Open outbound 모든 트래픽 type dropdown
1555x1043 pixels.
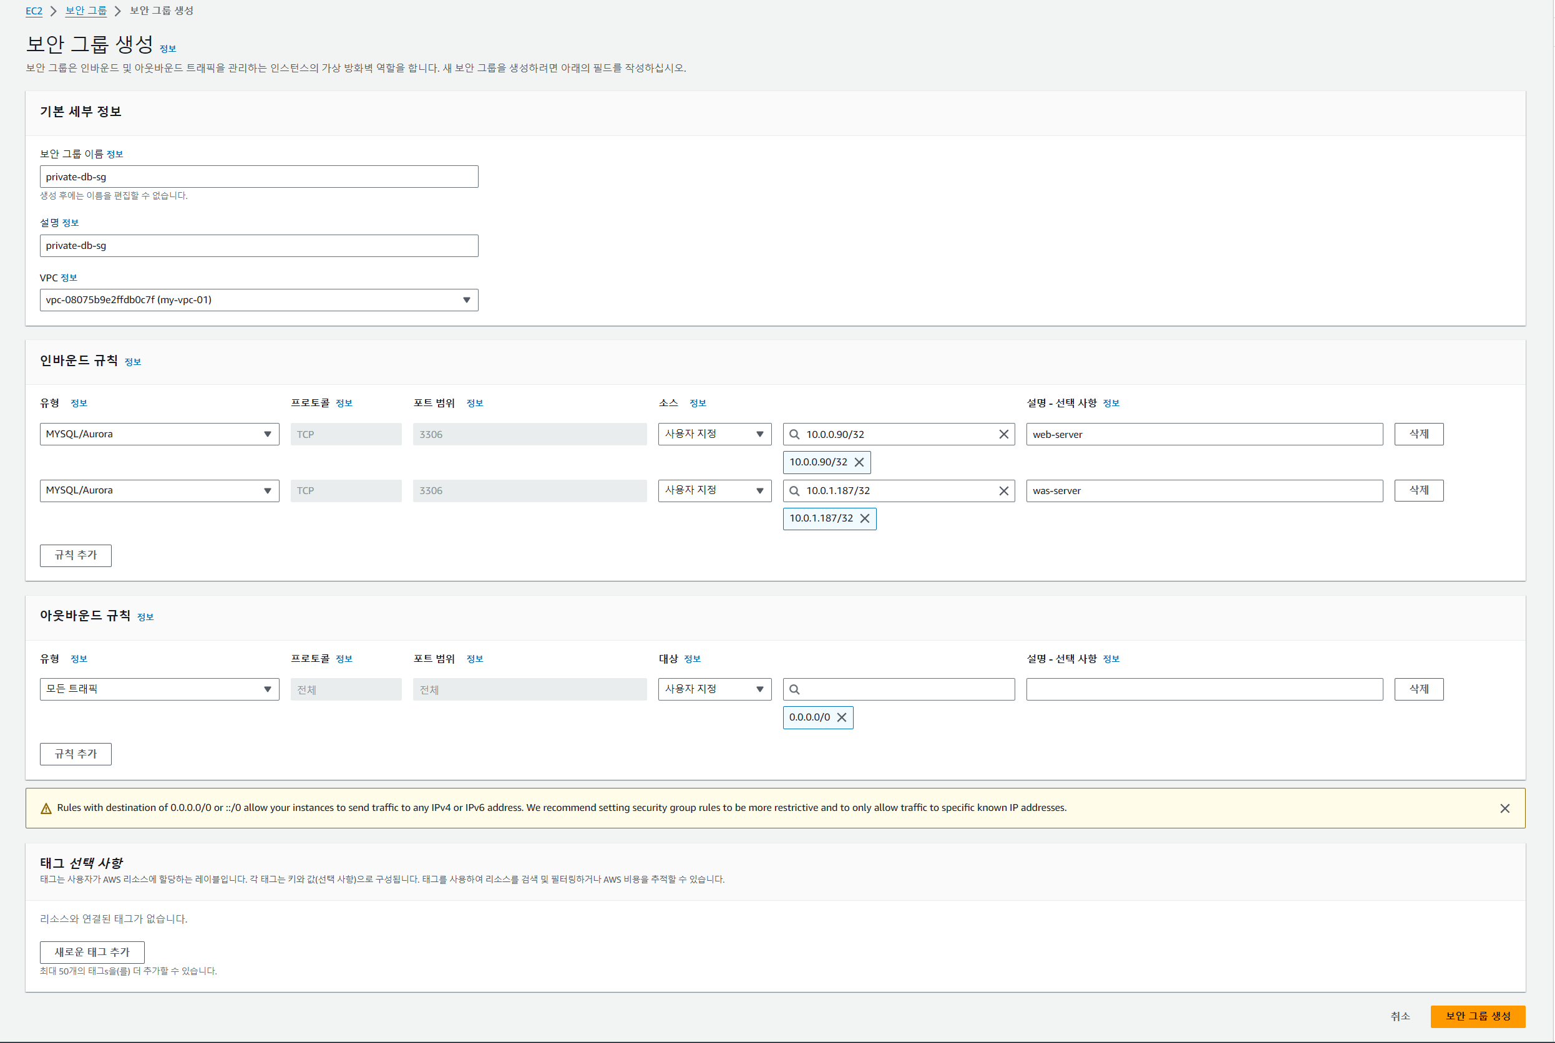pyautogui.click(x=159, y=689)
